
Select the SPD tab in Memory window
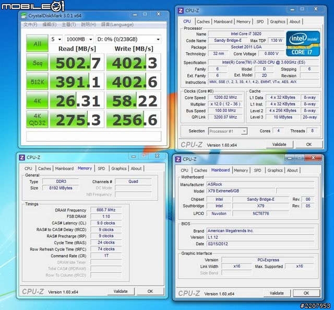101,168
